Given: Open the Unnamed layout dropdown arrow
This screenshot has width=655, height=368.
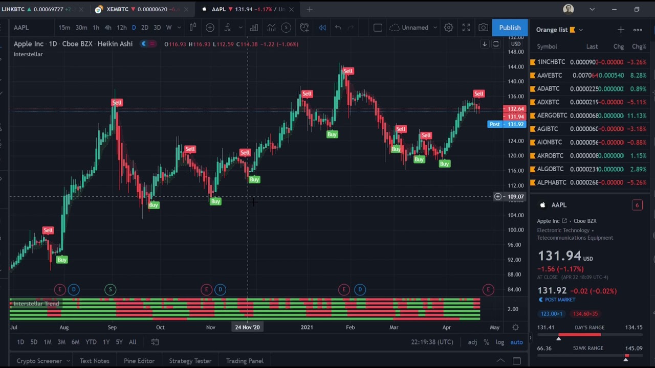Looking at the screenshot, I should coord(435,28).
